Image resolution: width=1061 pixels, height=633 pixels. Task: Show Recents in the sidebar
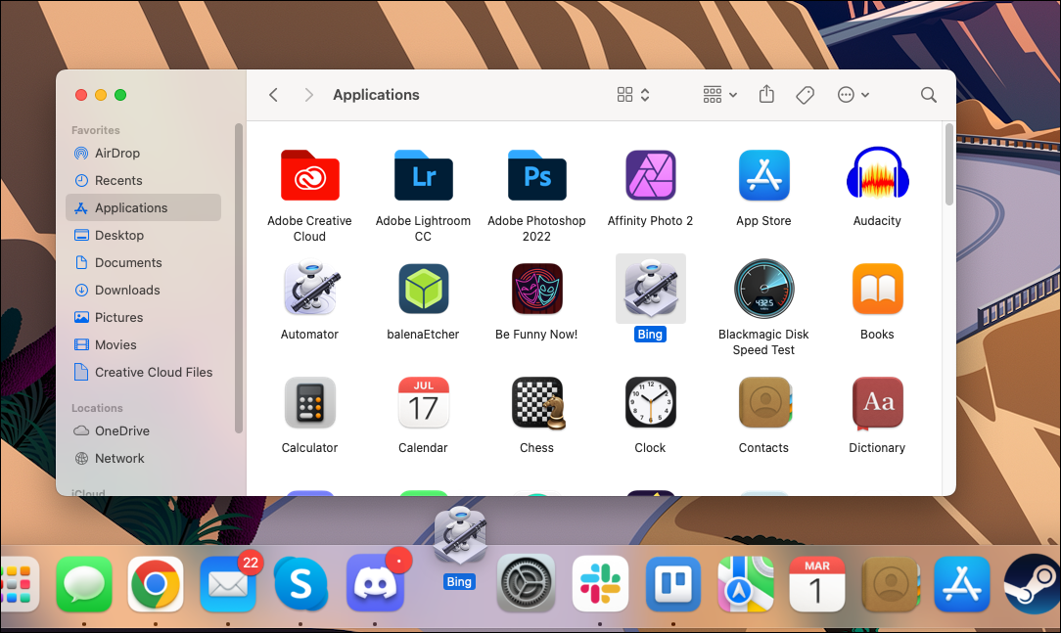click(x=144, y=181)
